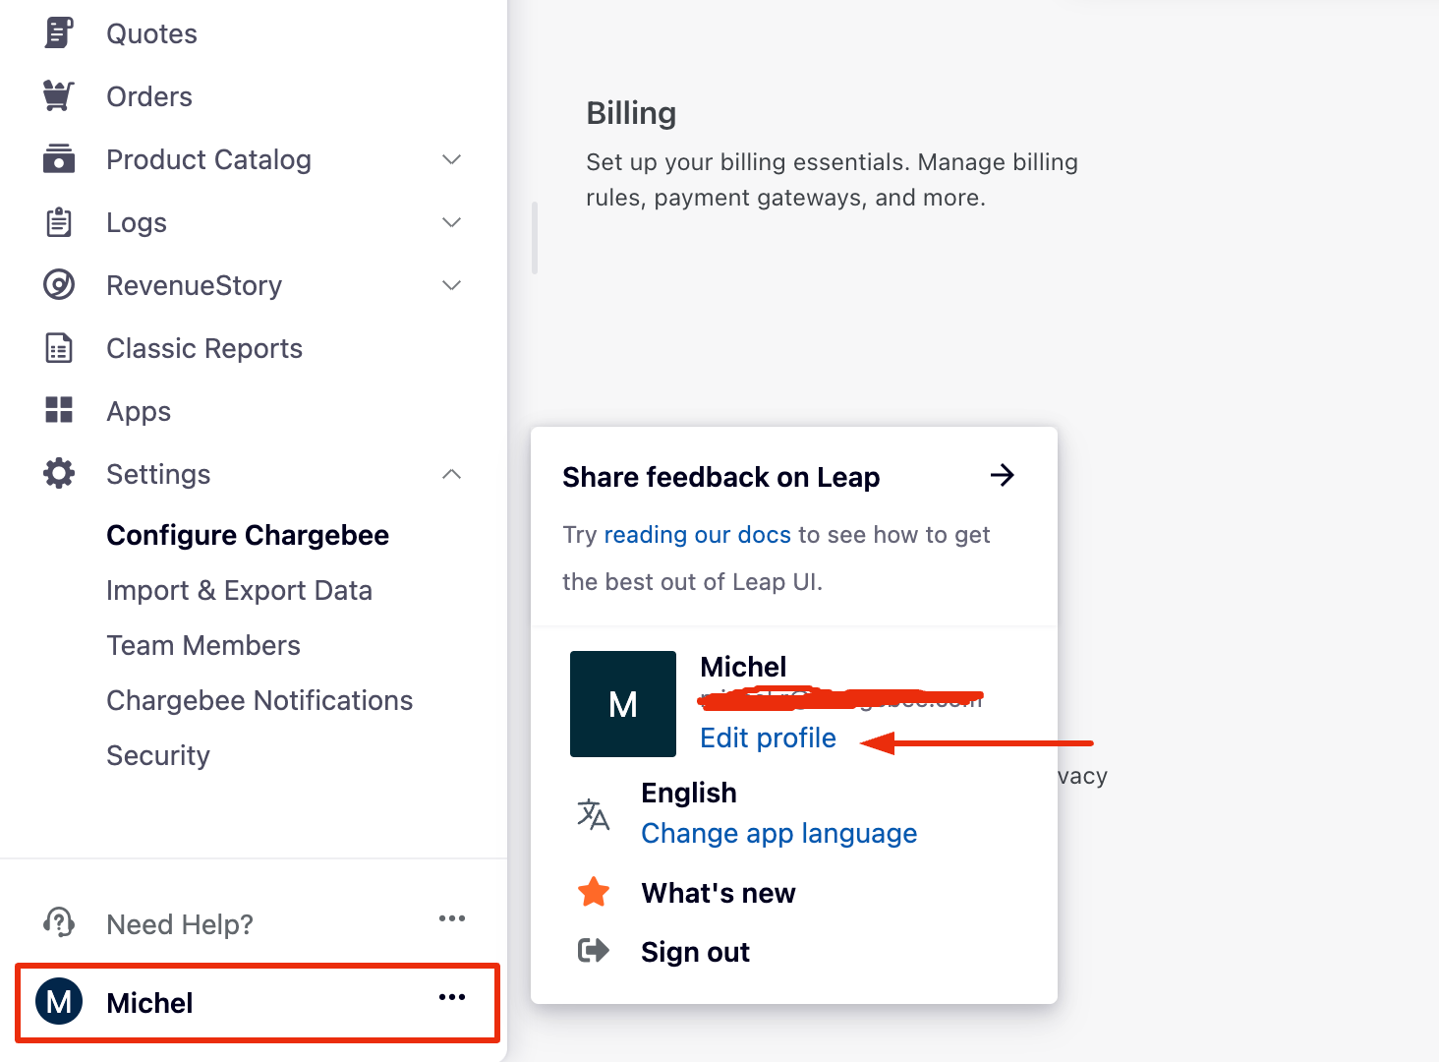Screen dimensions: 1439x1062
Task: Click the sidebar vertical scrollbar handle
Action: (535, 238)
